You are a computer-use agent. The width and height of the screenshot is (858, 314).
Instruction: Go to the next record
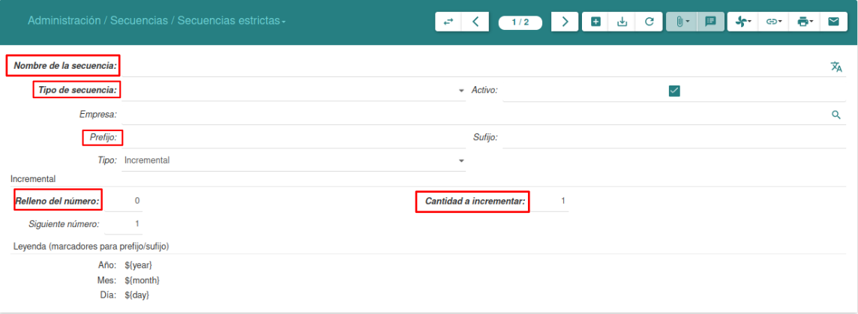point(565,22)
